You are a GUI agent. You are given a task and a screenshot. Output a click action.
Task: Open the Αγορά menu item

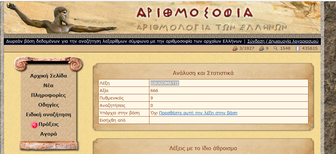click(x=49, y=134)
